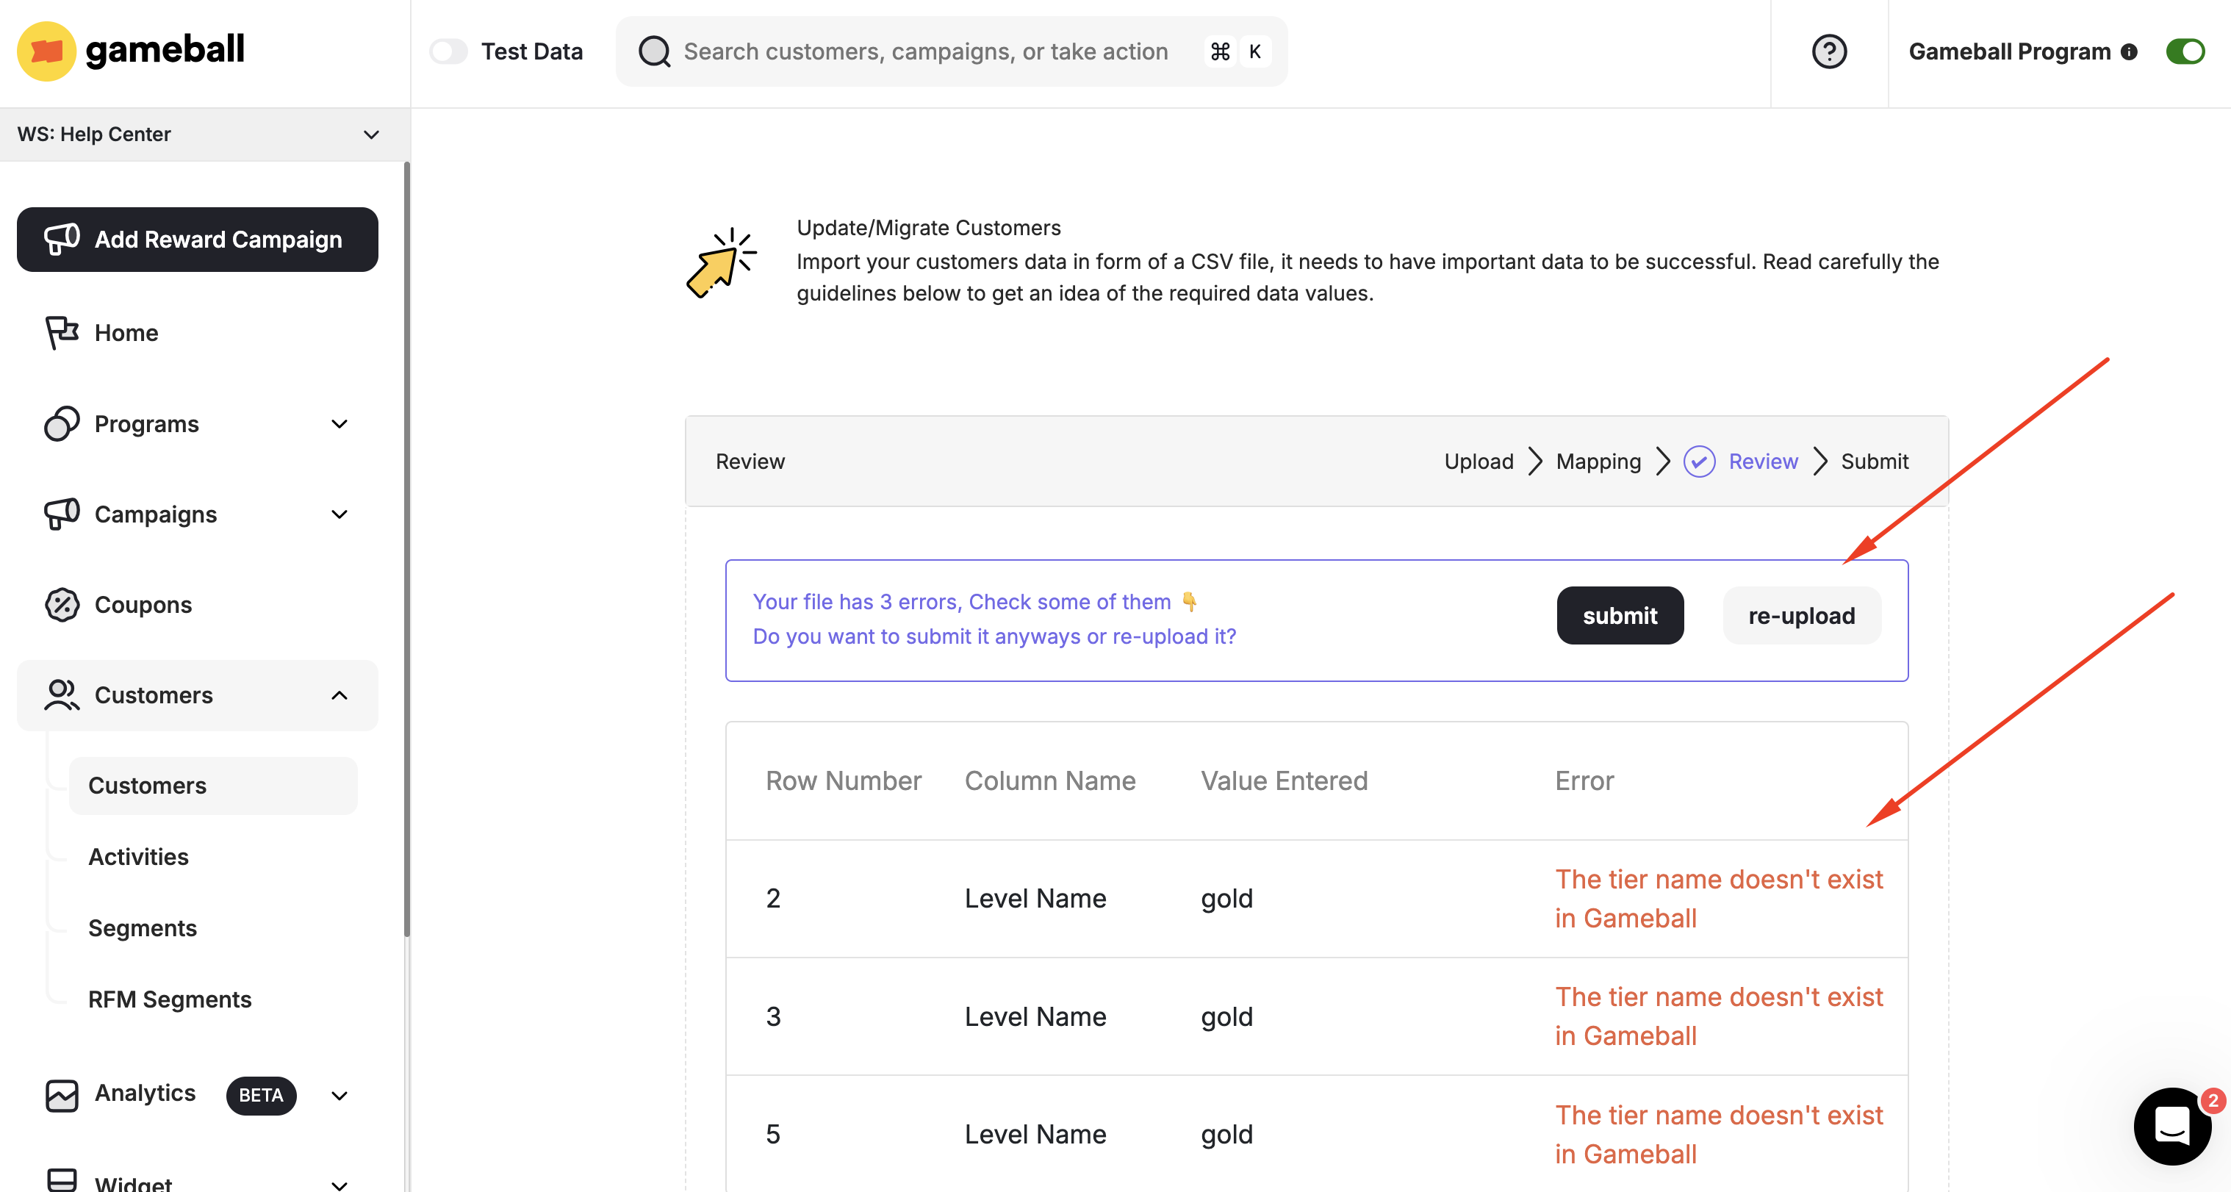This screenshot has width=2231, height=1192.
Task: Collapse the Customers section
Action: pos(339,694)
